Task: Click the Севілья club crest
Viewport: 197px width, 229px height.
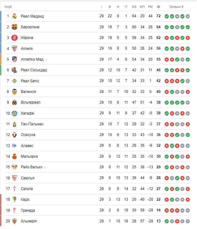Action: [x=14, y=178]
